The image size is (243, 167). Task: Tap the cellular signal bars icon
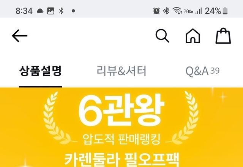pos(199,11)
